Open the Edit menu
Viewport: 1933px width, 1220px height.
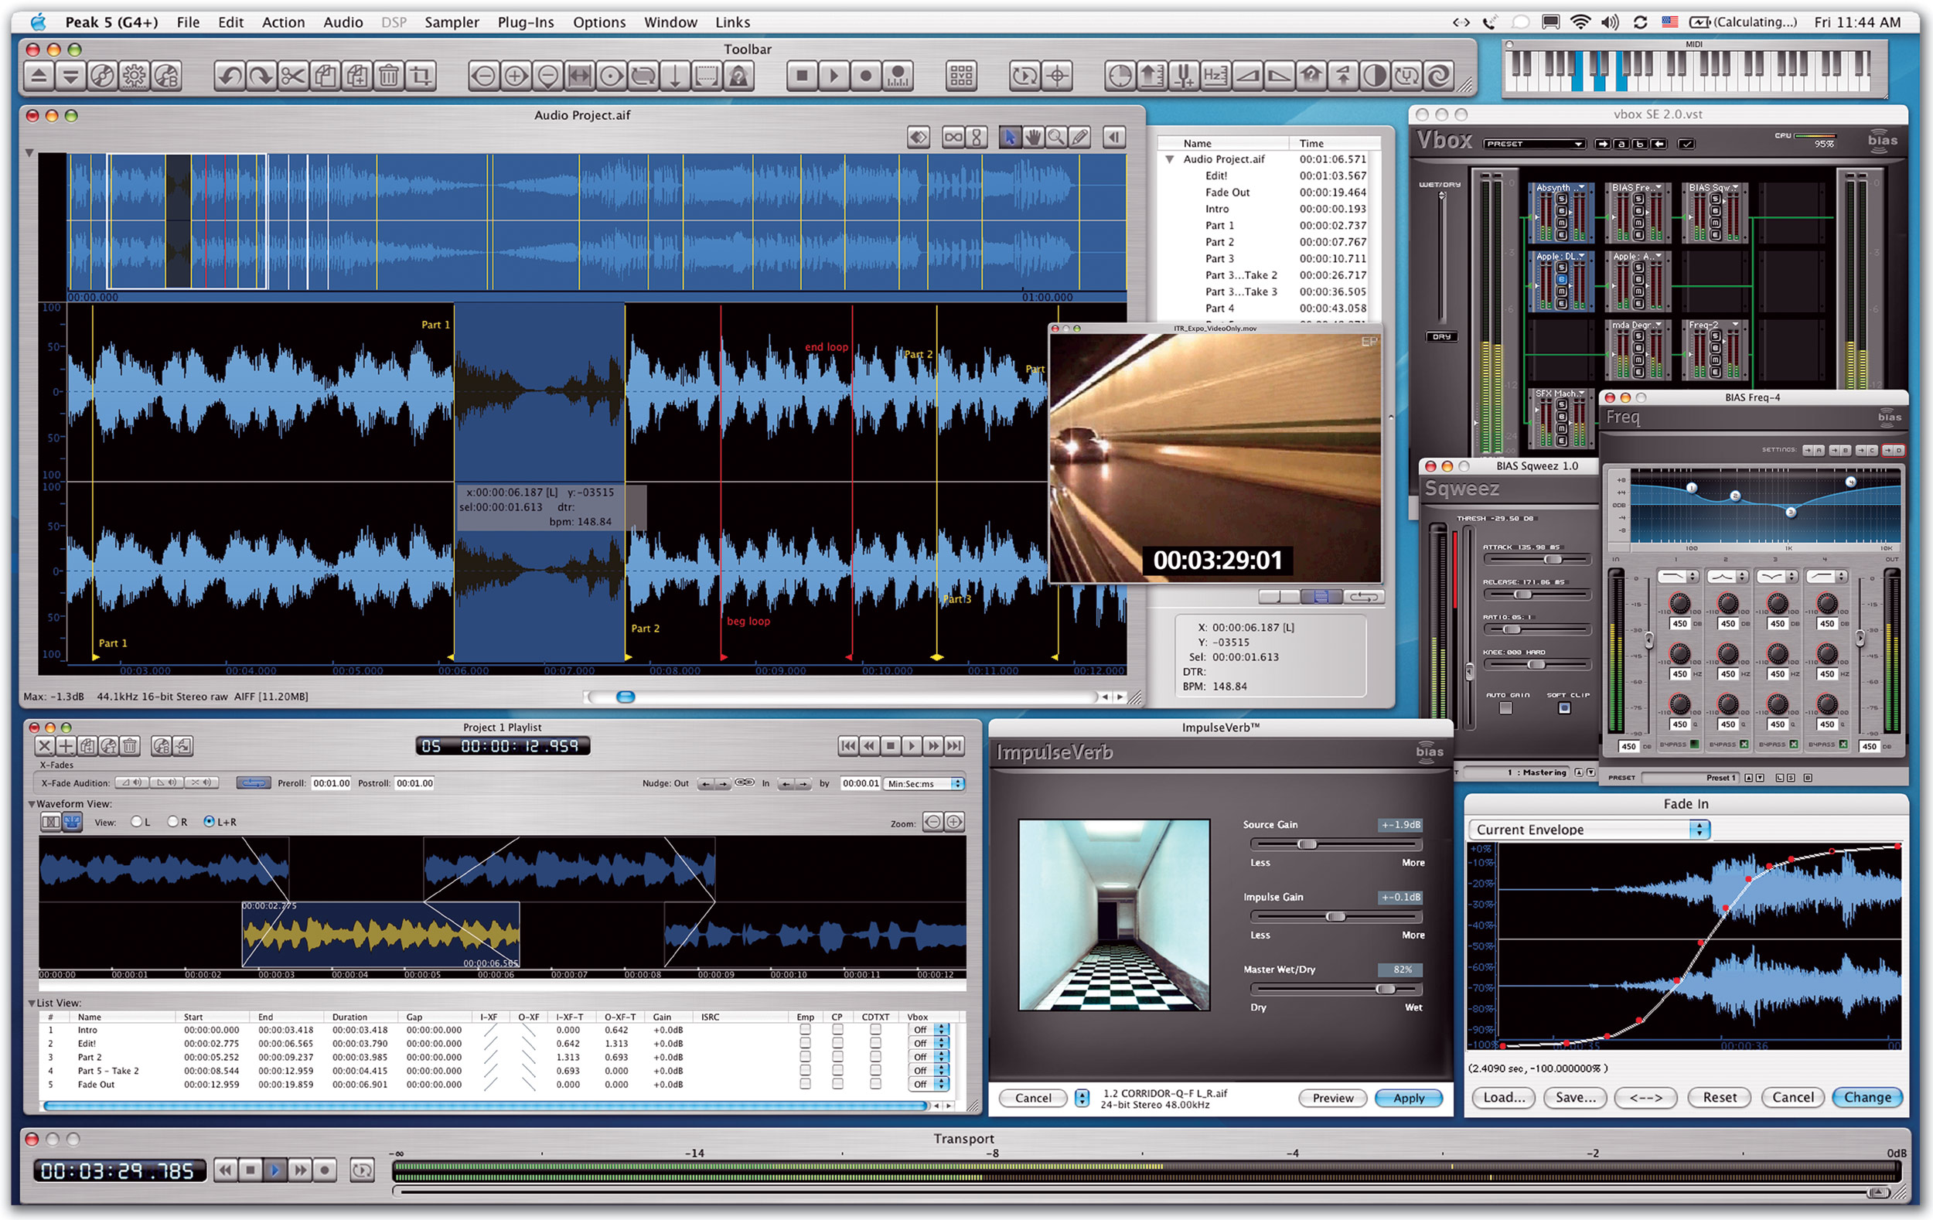click(230, 22)
